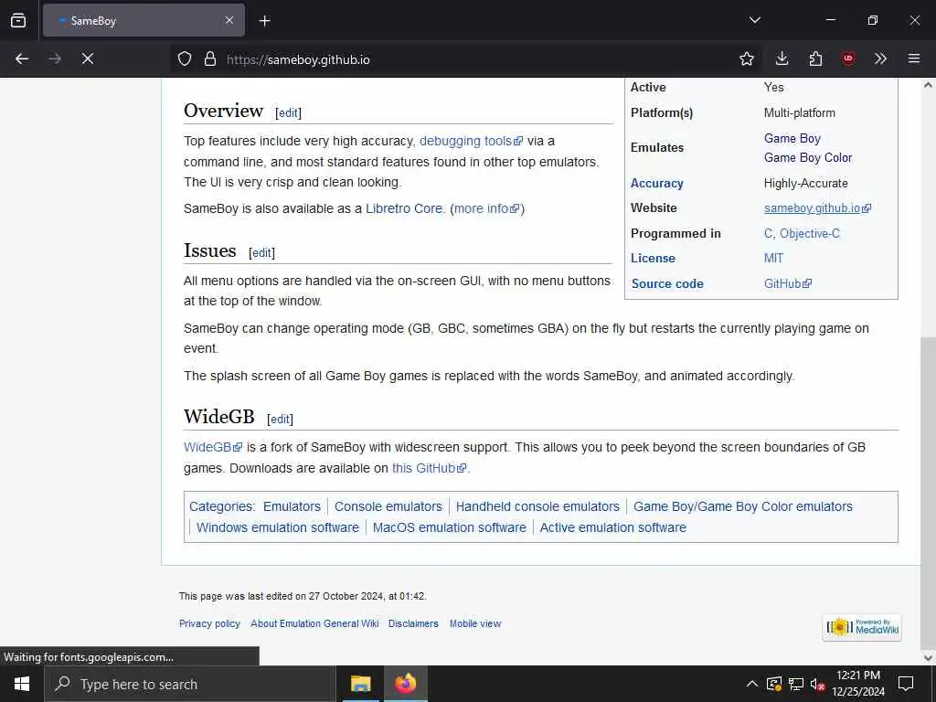This screenshot has height=702, width=936.
Task: Open the notifications action center
Action: pyautogui.click(x=906, y=684)
